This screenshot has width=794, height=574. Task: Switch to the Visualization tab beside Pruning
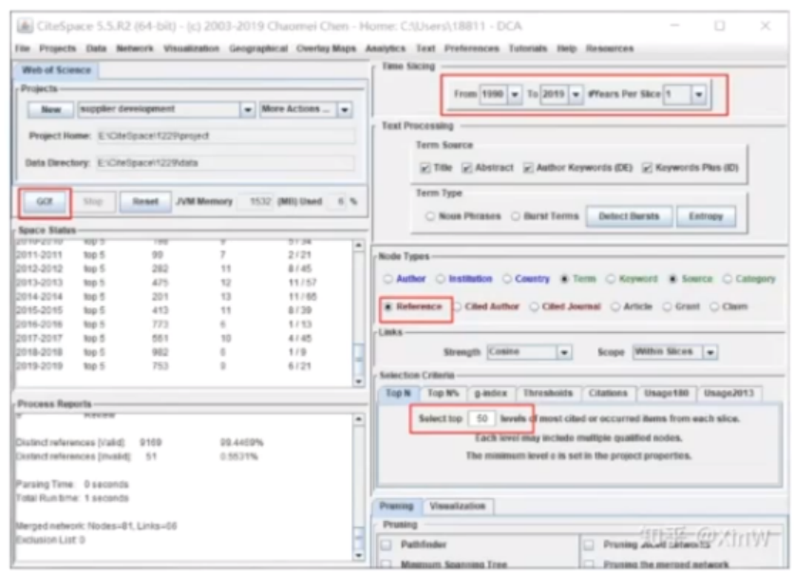coord(457,507)
